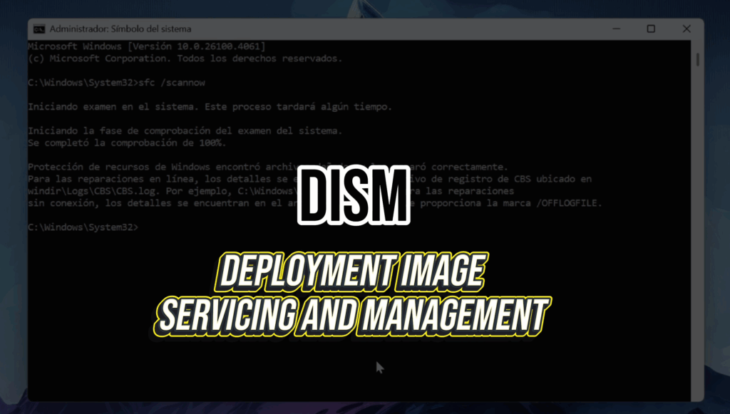Click the Command Prompt icon in title bar
The height and width of the screenshot is (414, 730).
[x=39, y=29]
